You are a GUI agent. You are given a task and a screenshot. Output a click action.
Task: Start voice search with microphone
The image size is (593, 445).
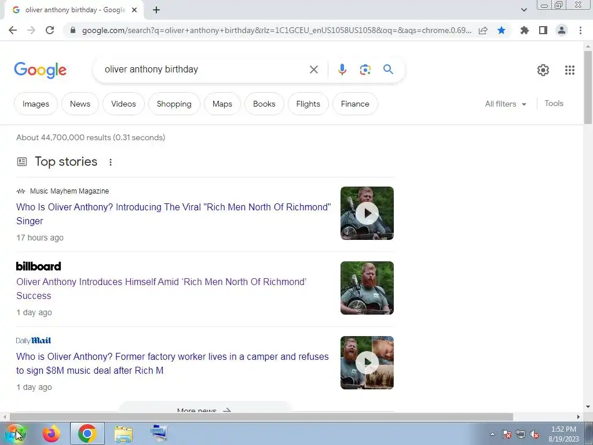(x=342, y=70)
